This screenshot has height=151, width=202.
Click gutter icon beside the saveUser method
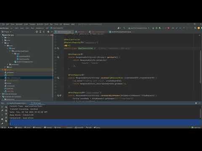58,78
